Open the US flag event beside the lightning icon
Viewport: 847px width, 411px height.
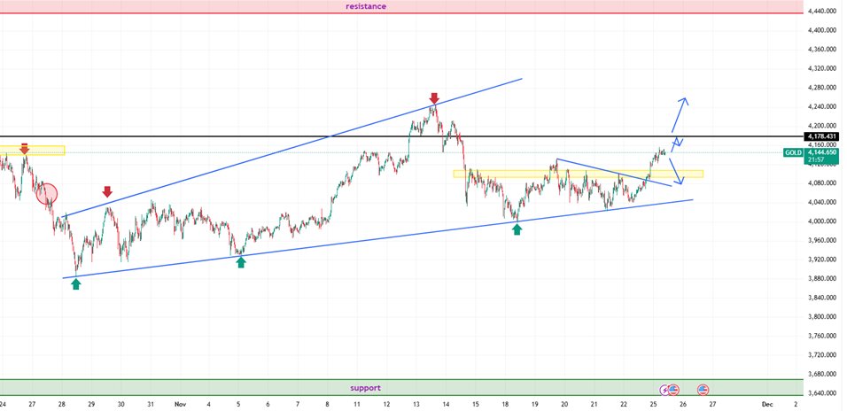(673, 390)
